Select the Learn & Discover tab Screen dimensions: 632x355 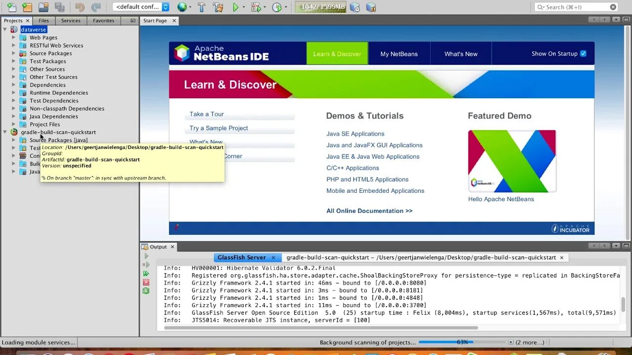(337, 54)
